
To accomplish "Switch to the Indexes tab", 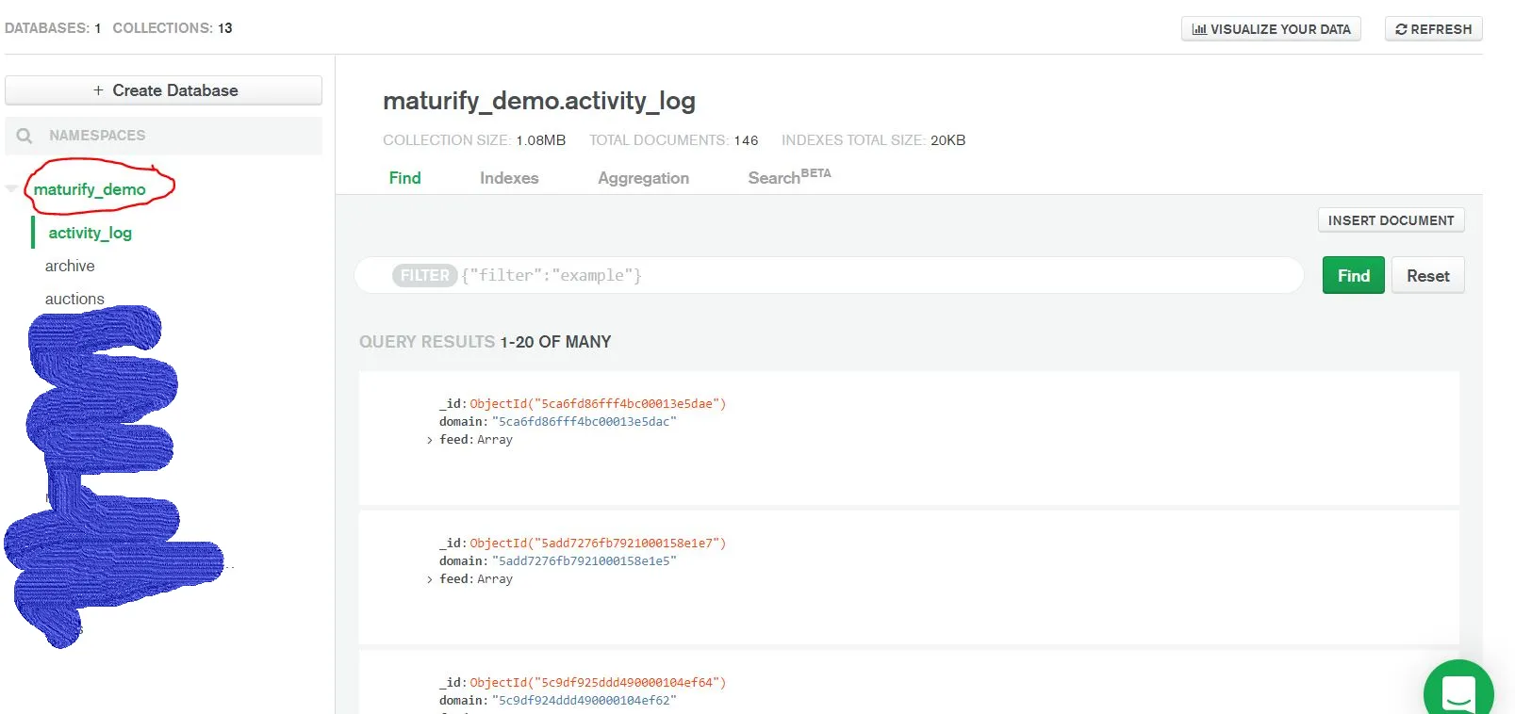I will tap(509, 178).
